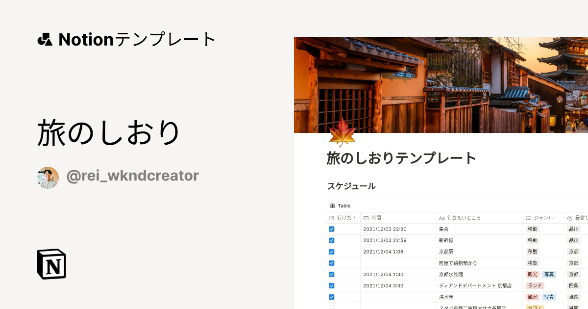Click the checkbox icon in 行けた？ header

pyautogui.click(x=332, y=218)
